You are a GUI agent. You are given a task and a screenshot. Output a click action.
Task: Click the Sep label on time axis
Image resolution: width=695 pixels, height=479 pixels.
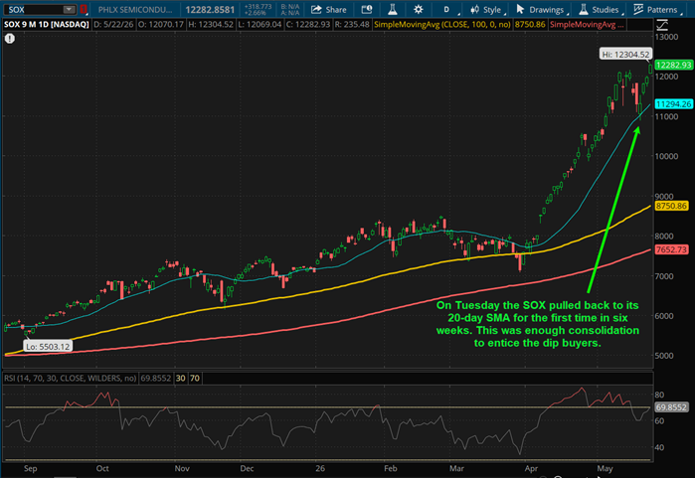(30, 468)
